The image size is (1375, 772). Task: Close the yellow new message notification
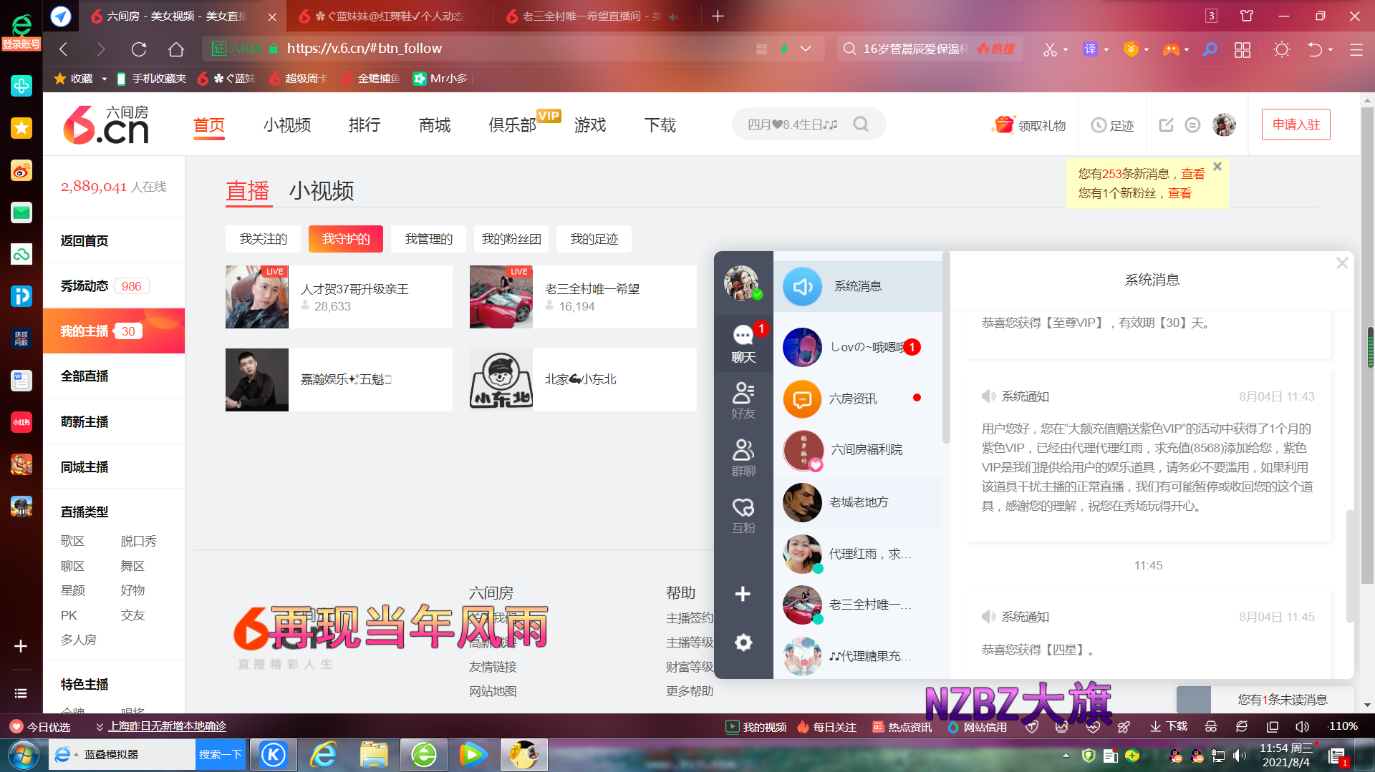[x=1217, y=166]
